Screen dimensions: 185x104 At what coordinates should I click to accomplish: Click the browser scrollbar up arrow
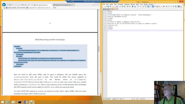(x=99, y=10)
